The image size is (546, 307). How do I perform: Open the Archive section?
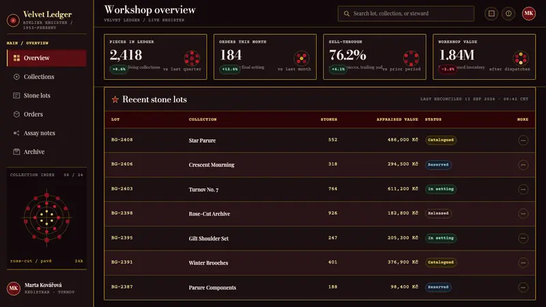[46, 151]
